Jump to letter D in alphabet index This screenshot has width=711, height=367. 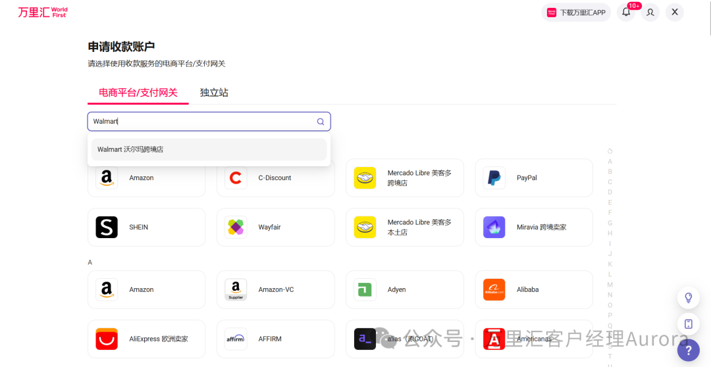tap(610, 192)
